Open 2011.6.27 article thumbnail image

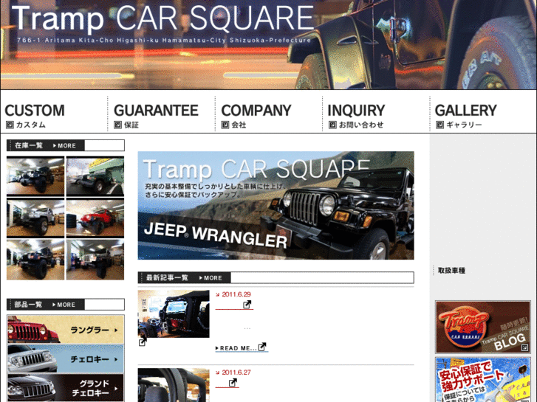pyautogui.click(x=174, y=385)
